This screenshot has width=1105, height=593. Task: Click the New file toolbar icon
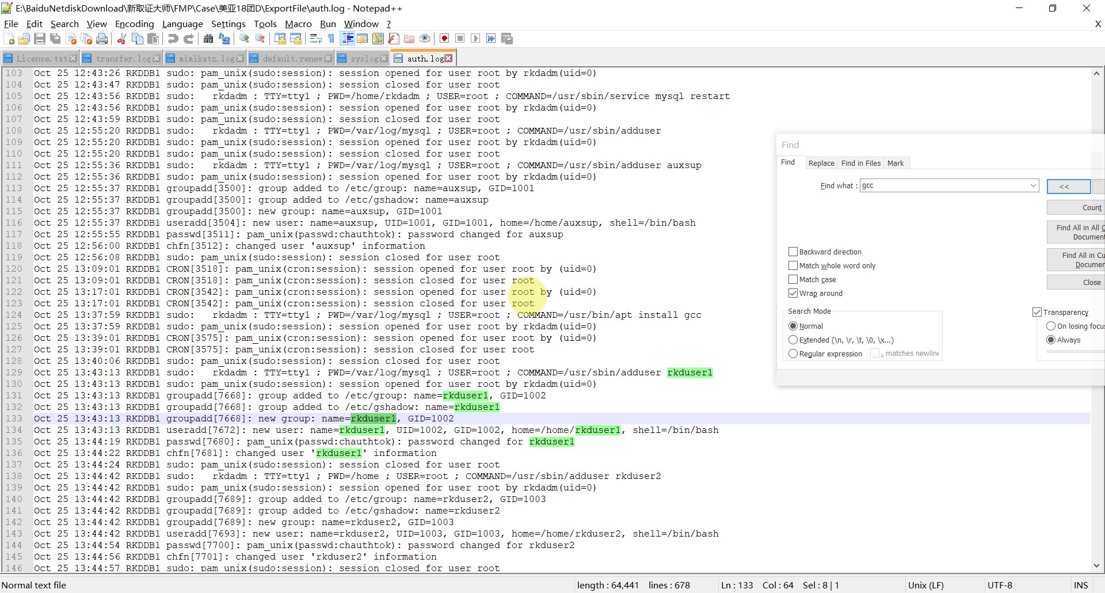pyautogui.click(x=9, y=39)
